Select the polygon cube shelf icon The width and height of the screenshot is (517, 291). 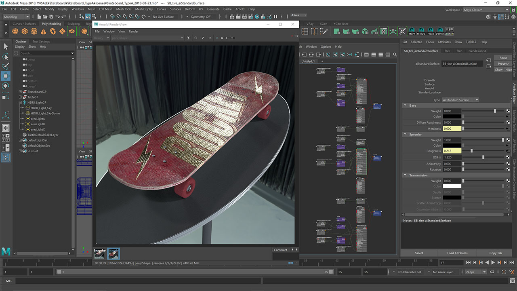pos(25,31)
